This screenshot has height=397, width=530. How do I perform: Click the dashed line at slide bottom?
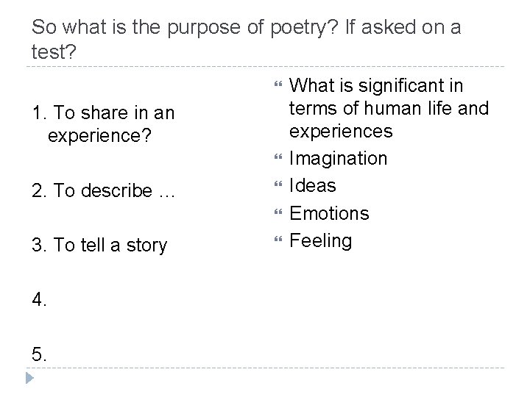click(x=265, y=368)
